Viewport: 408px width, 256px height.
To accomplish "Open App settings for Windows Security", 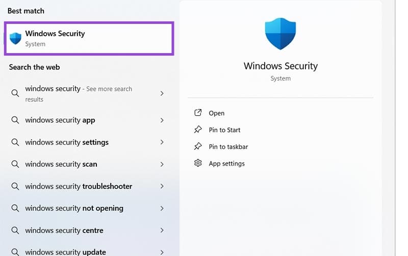I will tap(226, 164).
